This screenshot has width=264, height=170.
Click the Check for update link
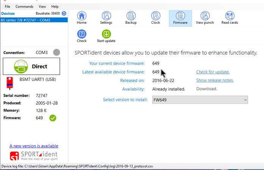click(213, 72)
